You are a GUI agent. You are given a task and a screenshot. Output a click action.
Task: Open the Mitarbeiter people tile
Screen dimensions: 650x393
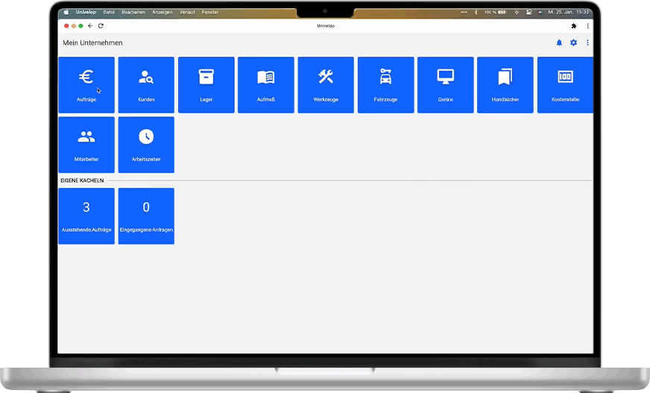point(86,145)
